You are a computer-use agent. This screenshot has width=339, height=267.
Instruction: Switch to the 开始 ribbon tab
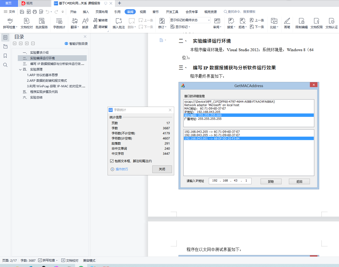73,12
